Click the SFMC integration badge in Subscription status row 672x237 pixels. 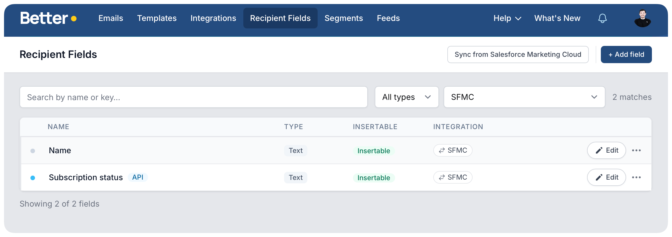[453, 177]
